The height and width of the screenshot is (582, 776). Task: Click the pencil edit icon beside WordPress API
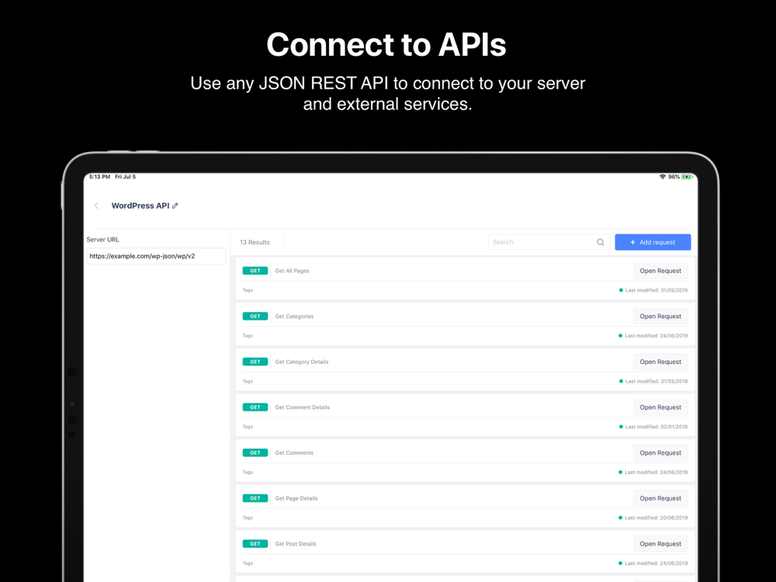[175, 206]
